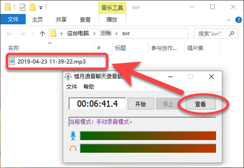Sort by the 唱片集 column header

tap(195, 48)
